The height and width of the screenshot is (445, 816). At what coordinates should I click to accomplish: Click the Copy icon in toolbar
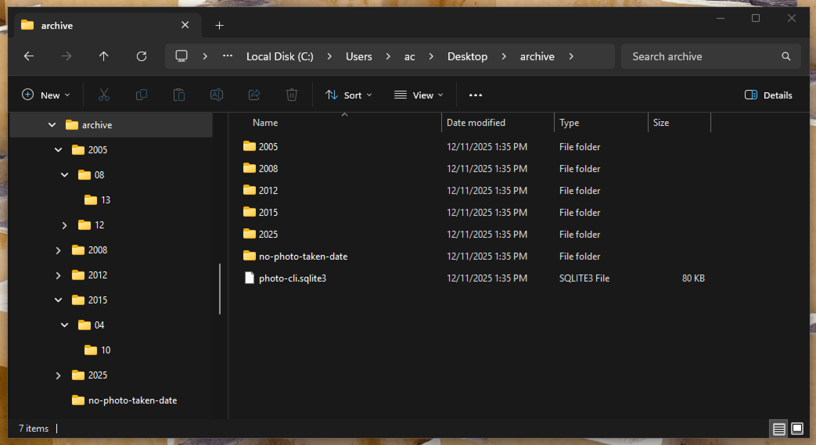(x=142, y=95)
